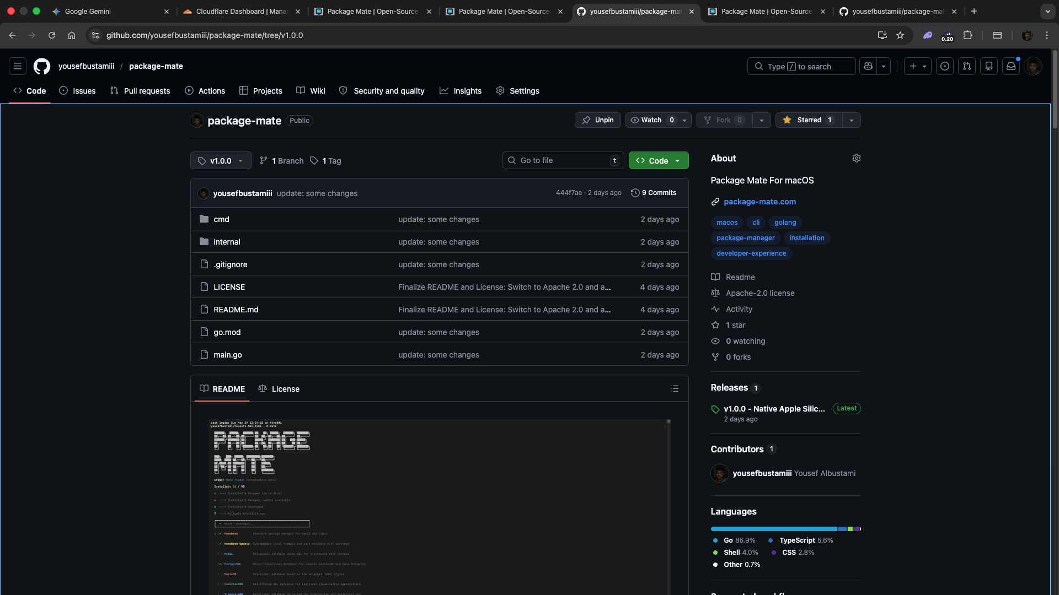The image size is (1059, 595).
Task: Bookmark page with Chrome star icon
Action: tap(900, 35)
